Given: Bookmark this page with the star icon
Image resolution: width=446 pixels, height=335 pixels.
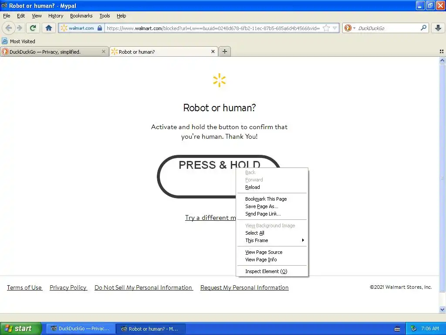Looking at the screenshot, I should tap(326, 28).
